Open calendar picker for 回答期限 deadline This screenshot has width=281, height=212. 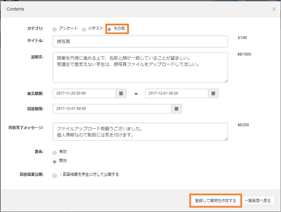(x=177, y=109)
